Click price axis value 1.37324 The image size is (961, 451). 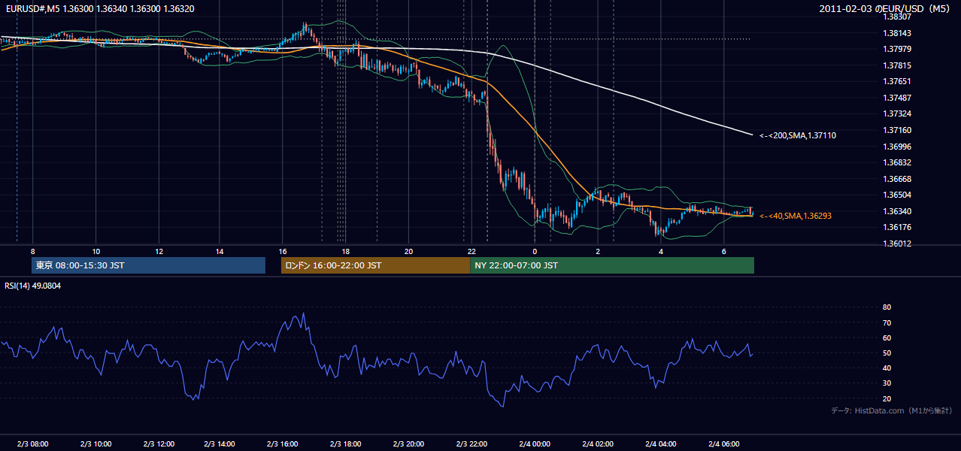897,114
